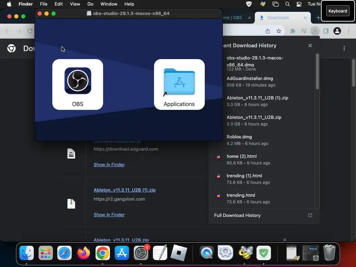Open the Help menu
The image size is (356, 267).
click(129, 4)
